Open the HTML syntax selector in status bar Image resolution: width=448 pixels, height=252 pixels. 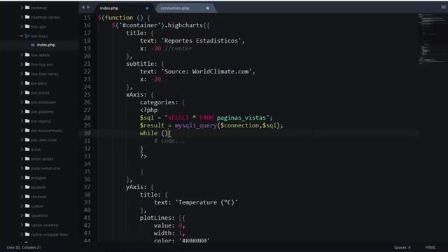(430, 247)
